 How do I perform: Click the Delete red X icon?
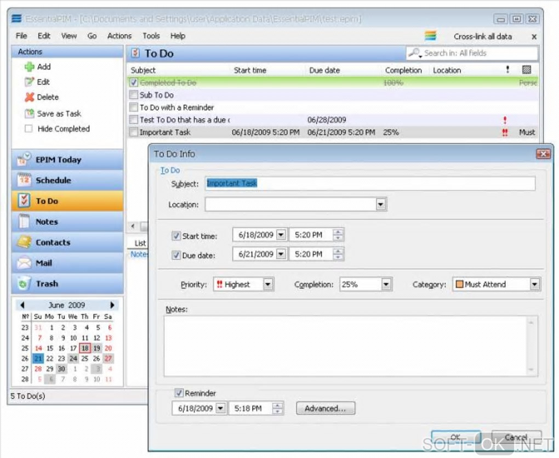[29, 97]
